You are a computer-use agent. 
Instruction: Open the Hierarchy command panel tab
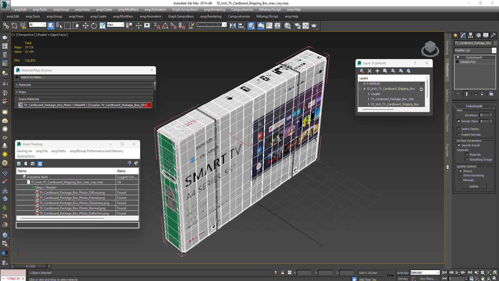coord(470,35)
